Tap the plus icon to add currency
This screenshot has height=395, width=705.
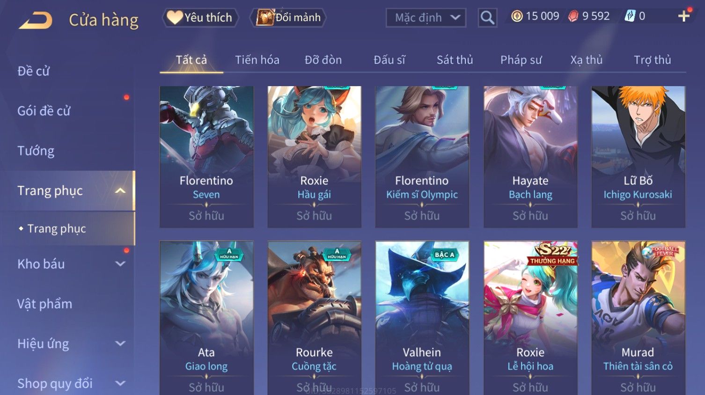[x=684, y=16]
